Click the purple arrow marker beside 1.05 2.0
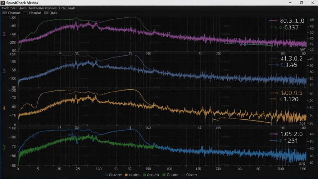 pyautogui.click(x=273, y=134)
